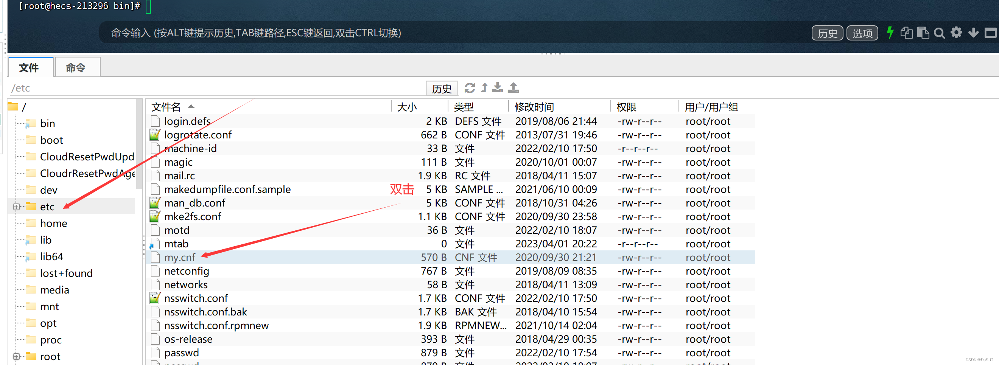Click the /etc path input field

pyautogui.click(x=217, y=88)
